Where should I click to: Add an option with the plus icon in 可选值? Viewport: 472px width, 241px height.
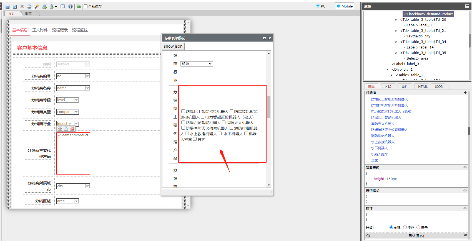pyautogui.click(x=465, y=93)
